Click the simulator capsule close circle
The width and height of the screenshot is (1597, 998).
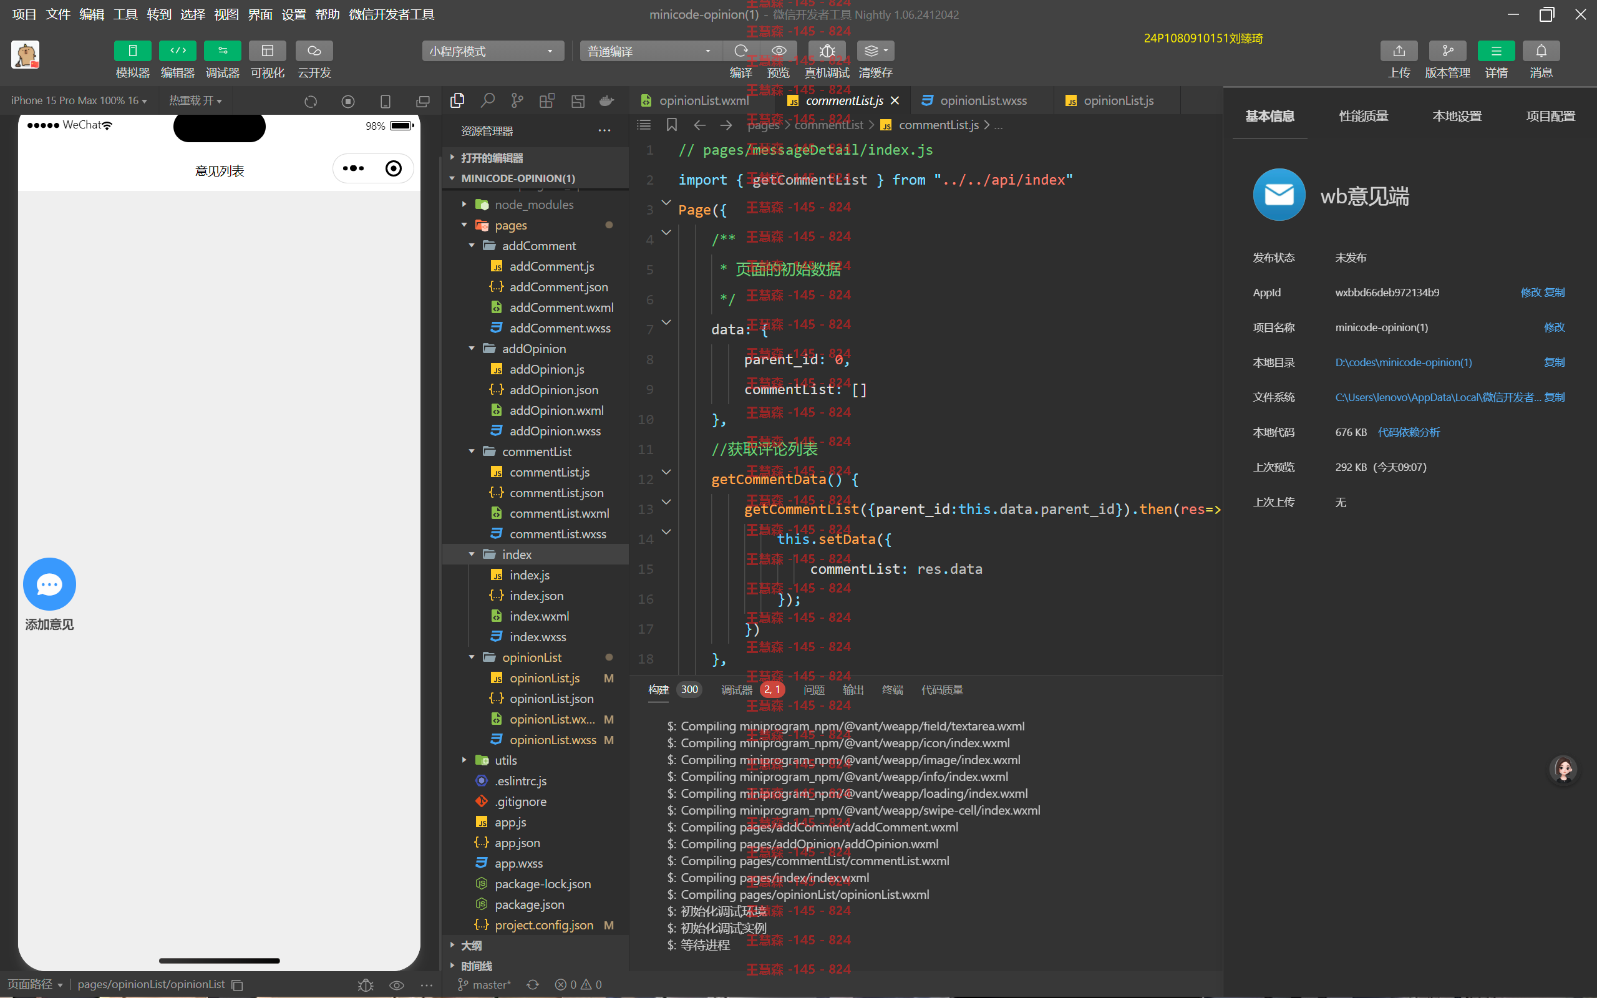tap(393, 168)
